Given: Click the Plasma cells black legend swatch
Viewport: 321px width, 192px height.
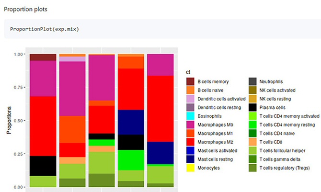Looking at the screenshot, I should tap(253, 107).
